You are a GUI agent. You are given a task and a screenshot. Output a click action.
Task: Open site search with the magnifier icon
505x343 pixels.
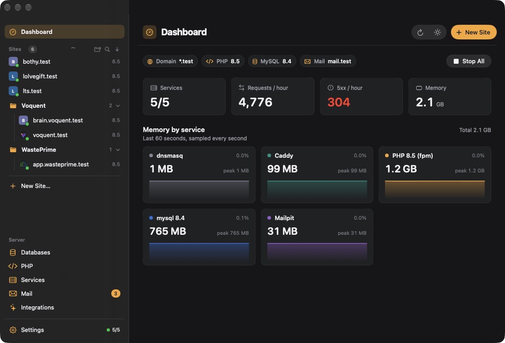tap(107, 50)
